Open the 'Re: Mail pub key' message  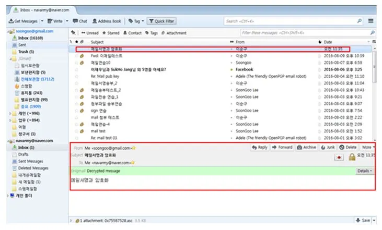click(x=221, y=76)
